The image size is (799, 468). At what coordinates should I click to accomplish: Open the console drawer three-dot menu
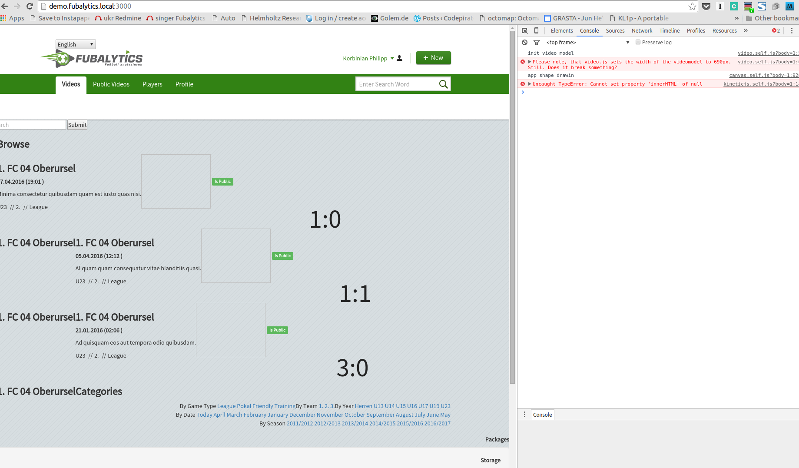pos(524,415)
